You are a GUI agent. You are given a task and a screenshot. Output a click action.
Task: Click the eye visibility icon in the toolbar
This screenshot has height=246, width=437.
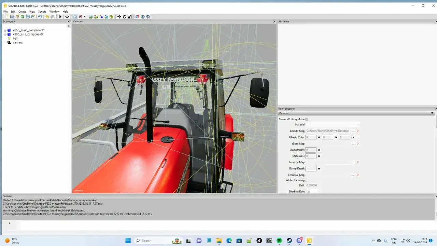coord(67,17)
